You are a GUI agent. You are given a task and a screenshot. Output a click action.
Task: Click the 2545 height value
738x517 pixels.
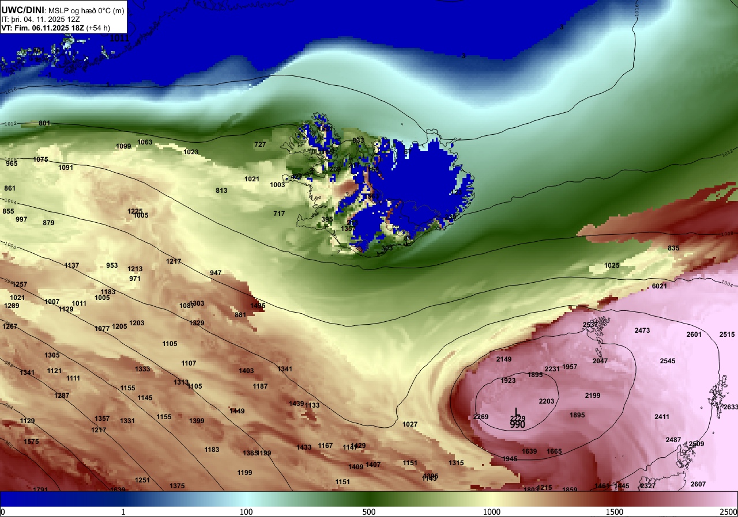(668, 361)
